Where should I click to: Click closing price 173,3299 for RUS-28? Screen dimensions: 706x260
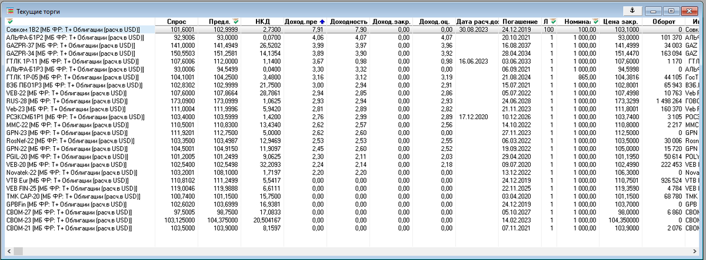627,100
